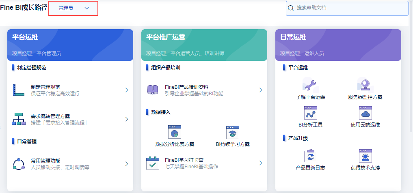Open the 管理员 role dropdown
Image resolution: width=413 pixels, height=193 pixels.
pos(73,8)
